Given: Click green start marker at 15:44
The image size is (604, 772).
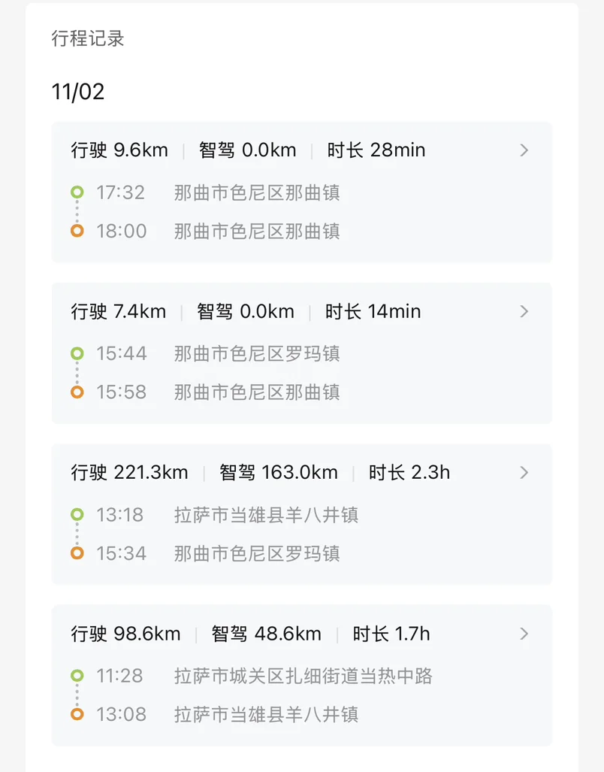Looking at the screenshot, I should click(77, 353).
